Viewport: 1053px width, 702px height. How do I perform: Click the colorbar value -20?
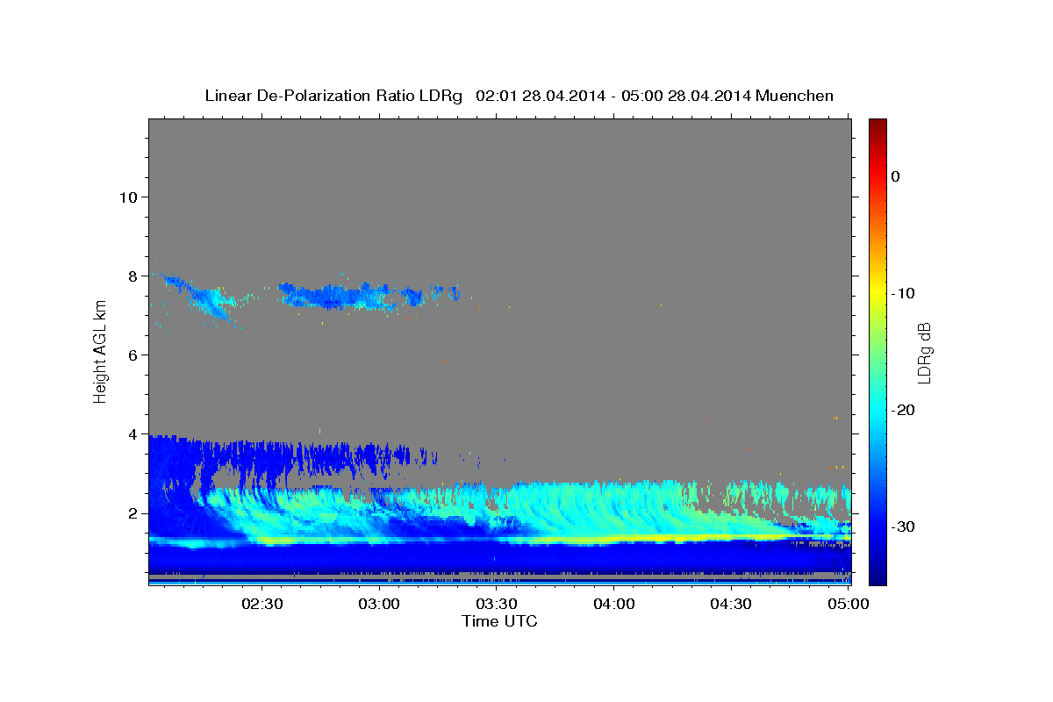click(x=903, y=410)
